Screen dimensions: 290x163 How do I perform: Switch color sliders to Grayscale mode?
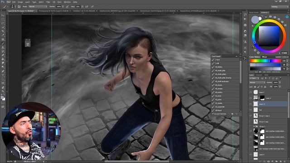coord(276,72)
